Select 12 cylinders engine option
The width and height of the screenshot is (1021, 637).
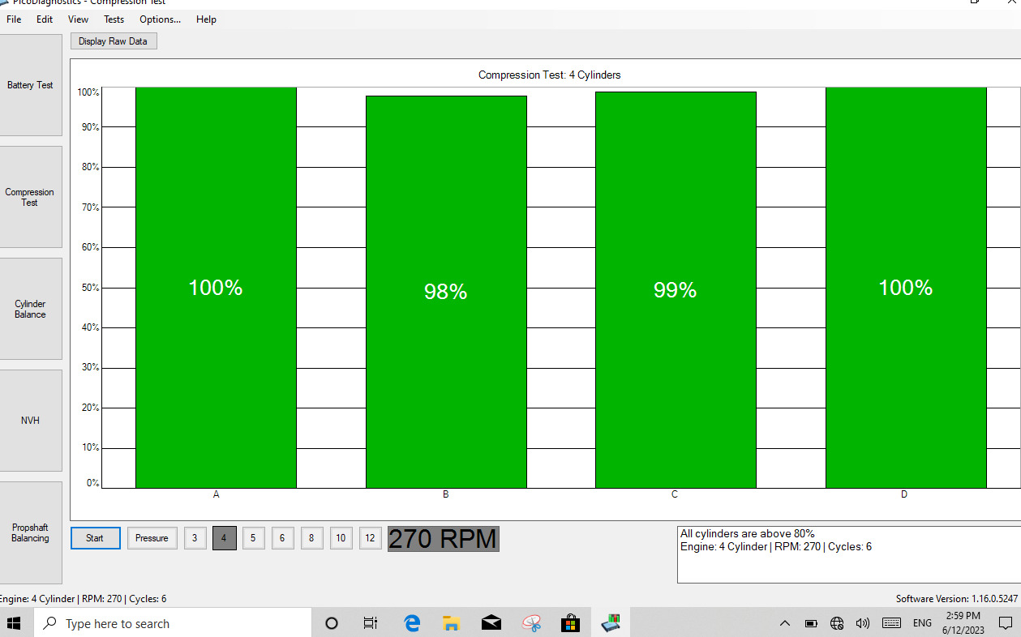point(370,538)
